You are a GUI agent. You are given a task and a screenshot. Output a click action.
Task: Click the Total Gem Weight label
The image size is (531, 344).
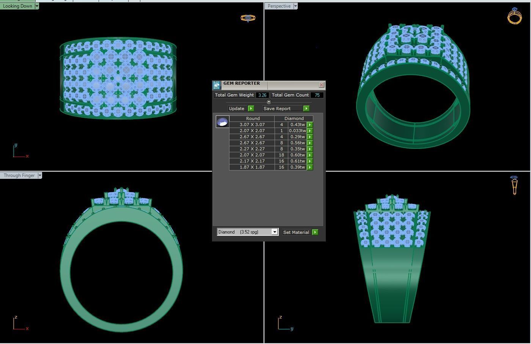pyautogui.click(x=234, y=95)
